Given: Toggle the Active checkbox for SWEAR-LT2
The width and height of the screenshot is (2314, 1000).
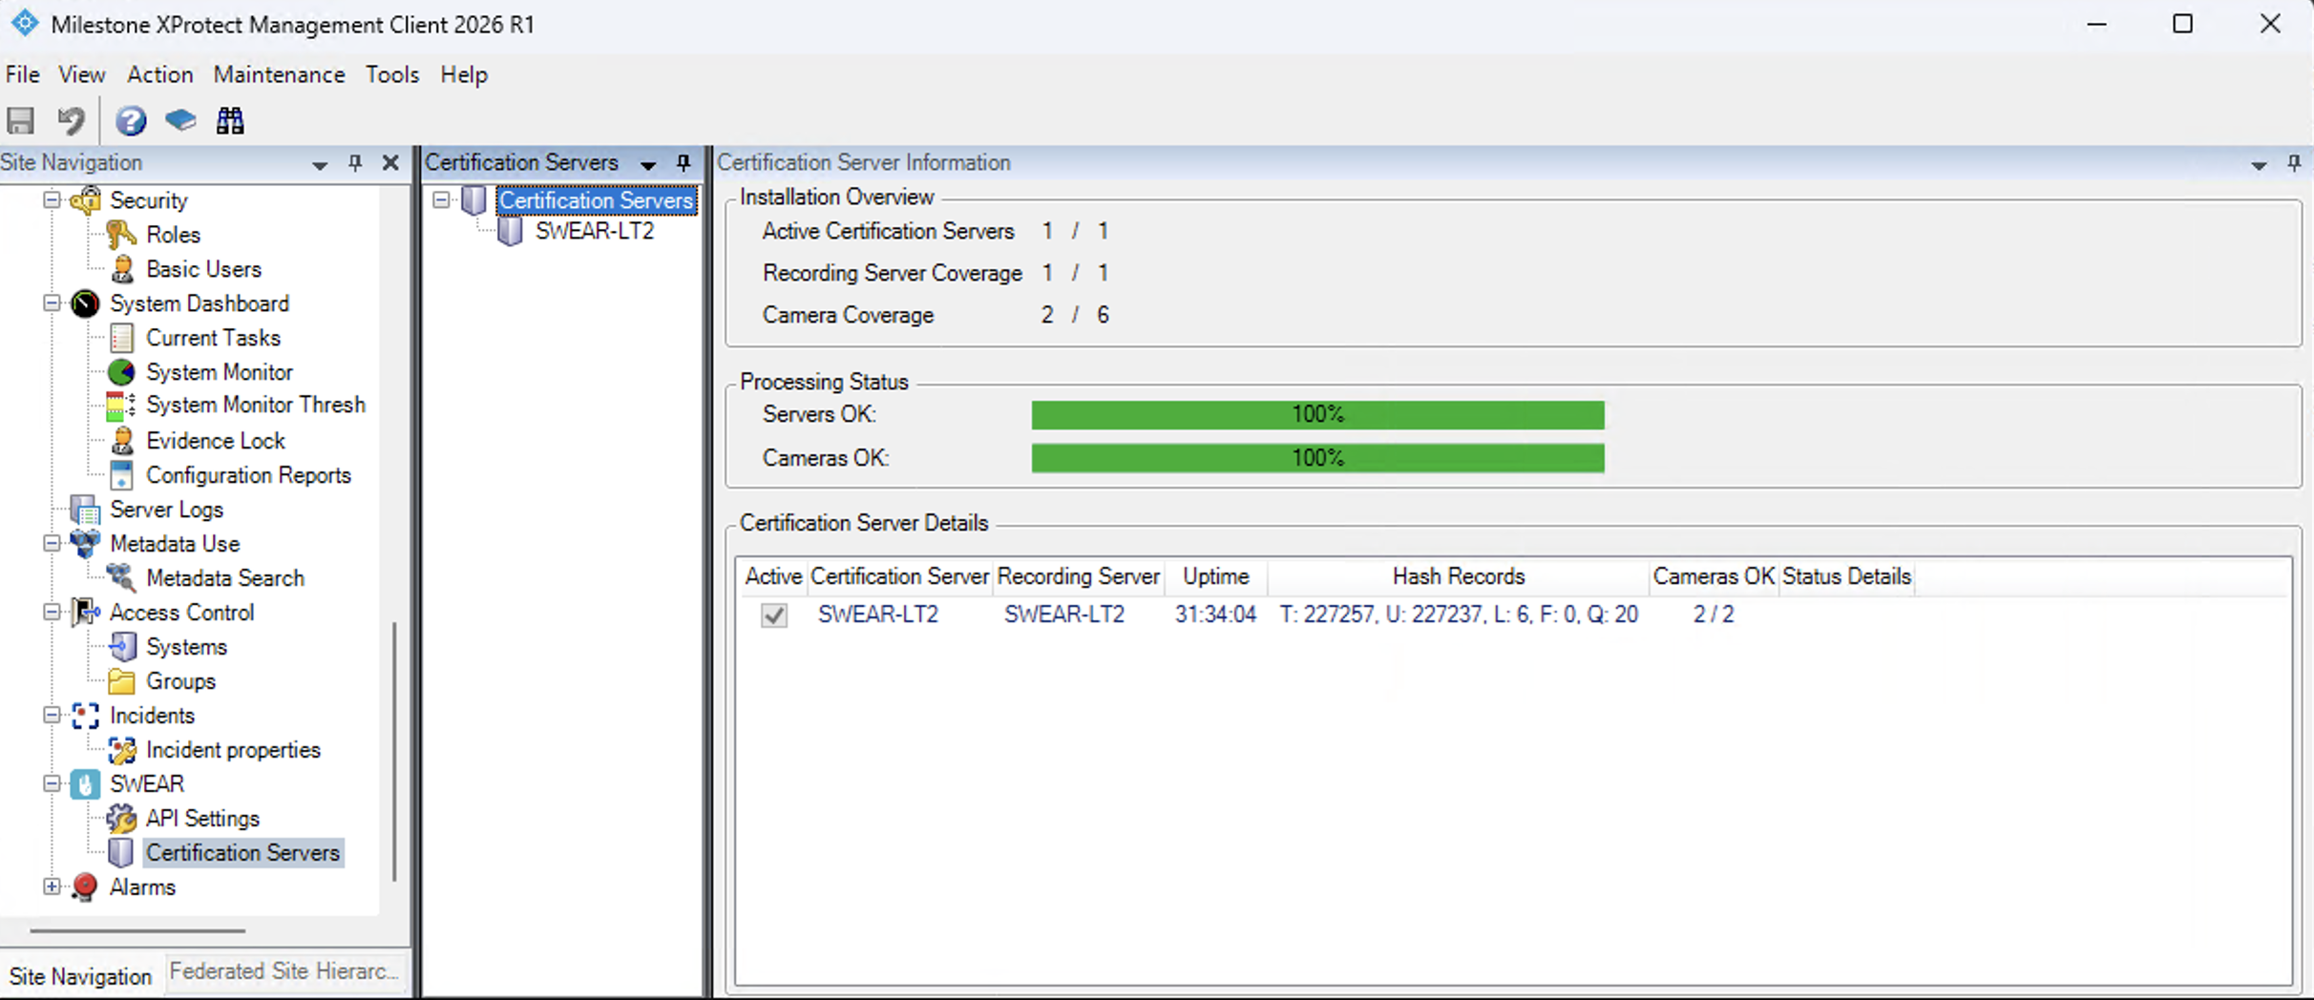Looking at the screenshot, I should 774,615.
